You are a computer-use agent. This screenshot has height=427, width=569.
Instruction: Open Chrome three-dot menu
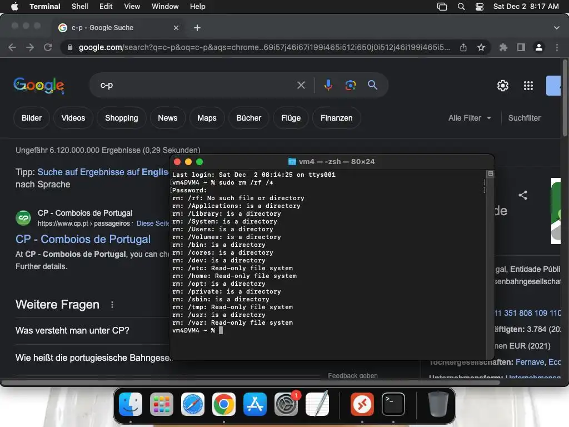pos(557,47)
